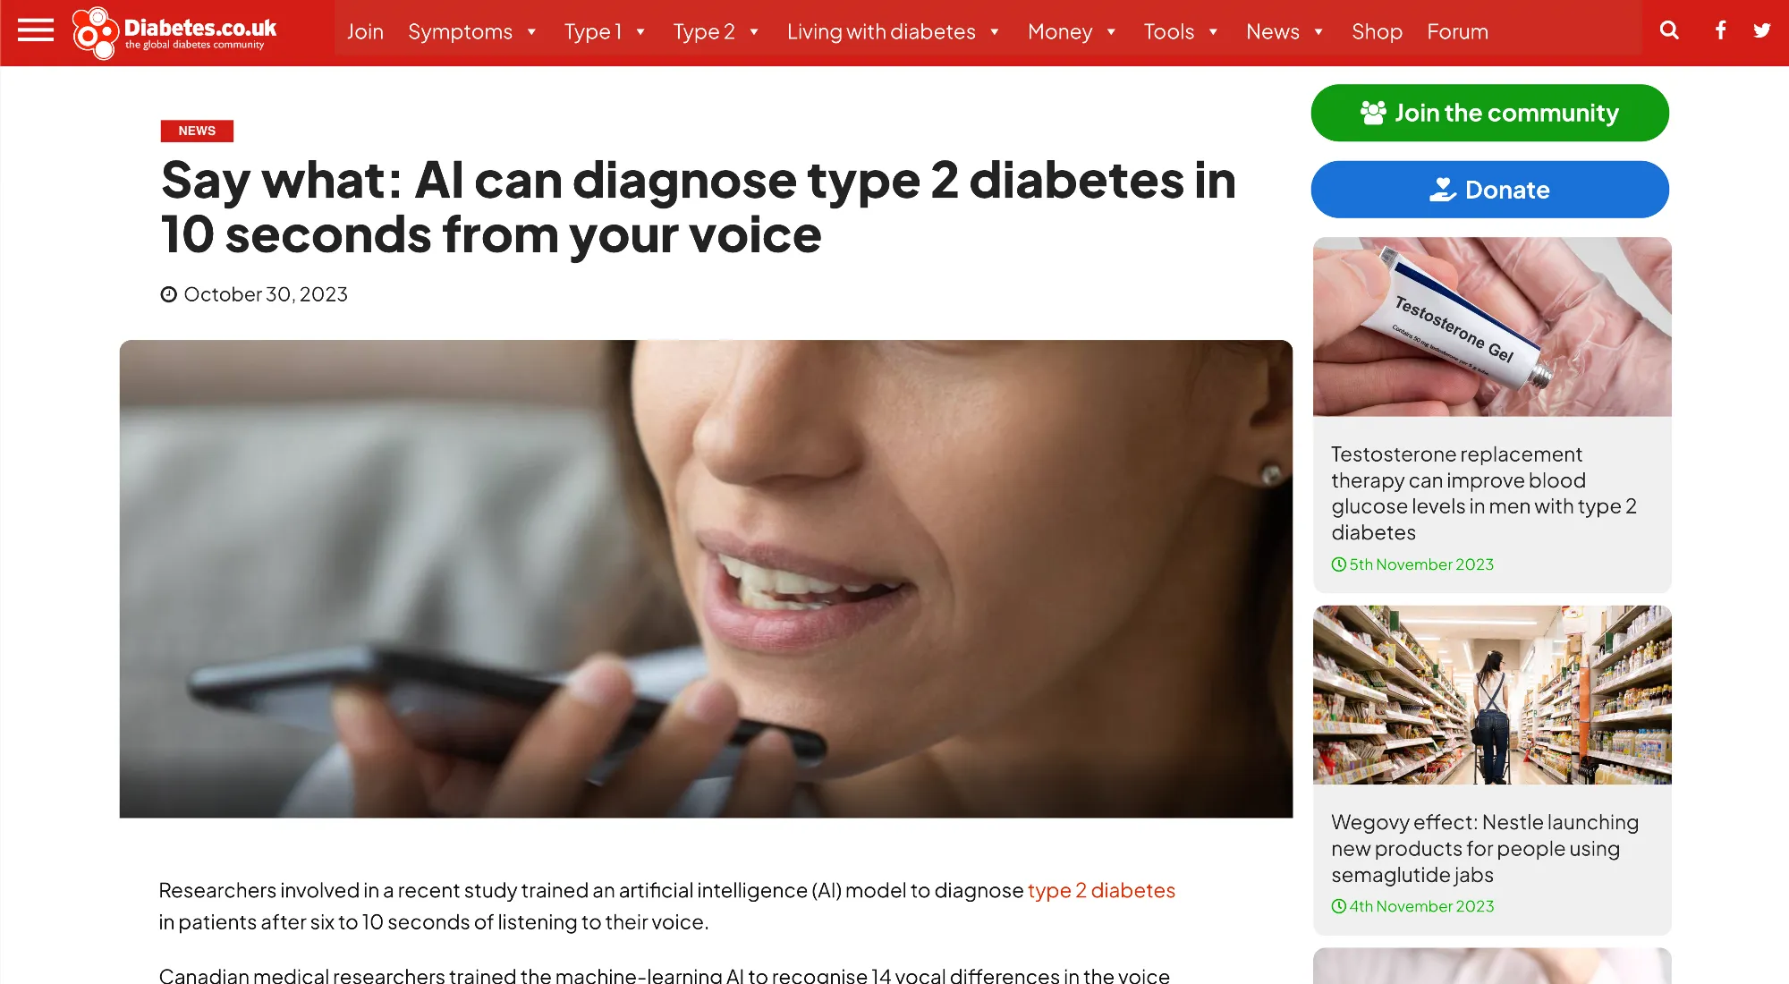The image size is (1789, 984).
Task: Click the hand icon in Donate button
Action: [x=1443, y=190]
